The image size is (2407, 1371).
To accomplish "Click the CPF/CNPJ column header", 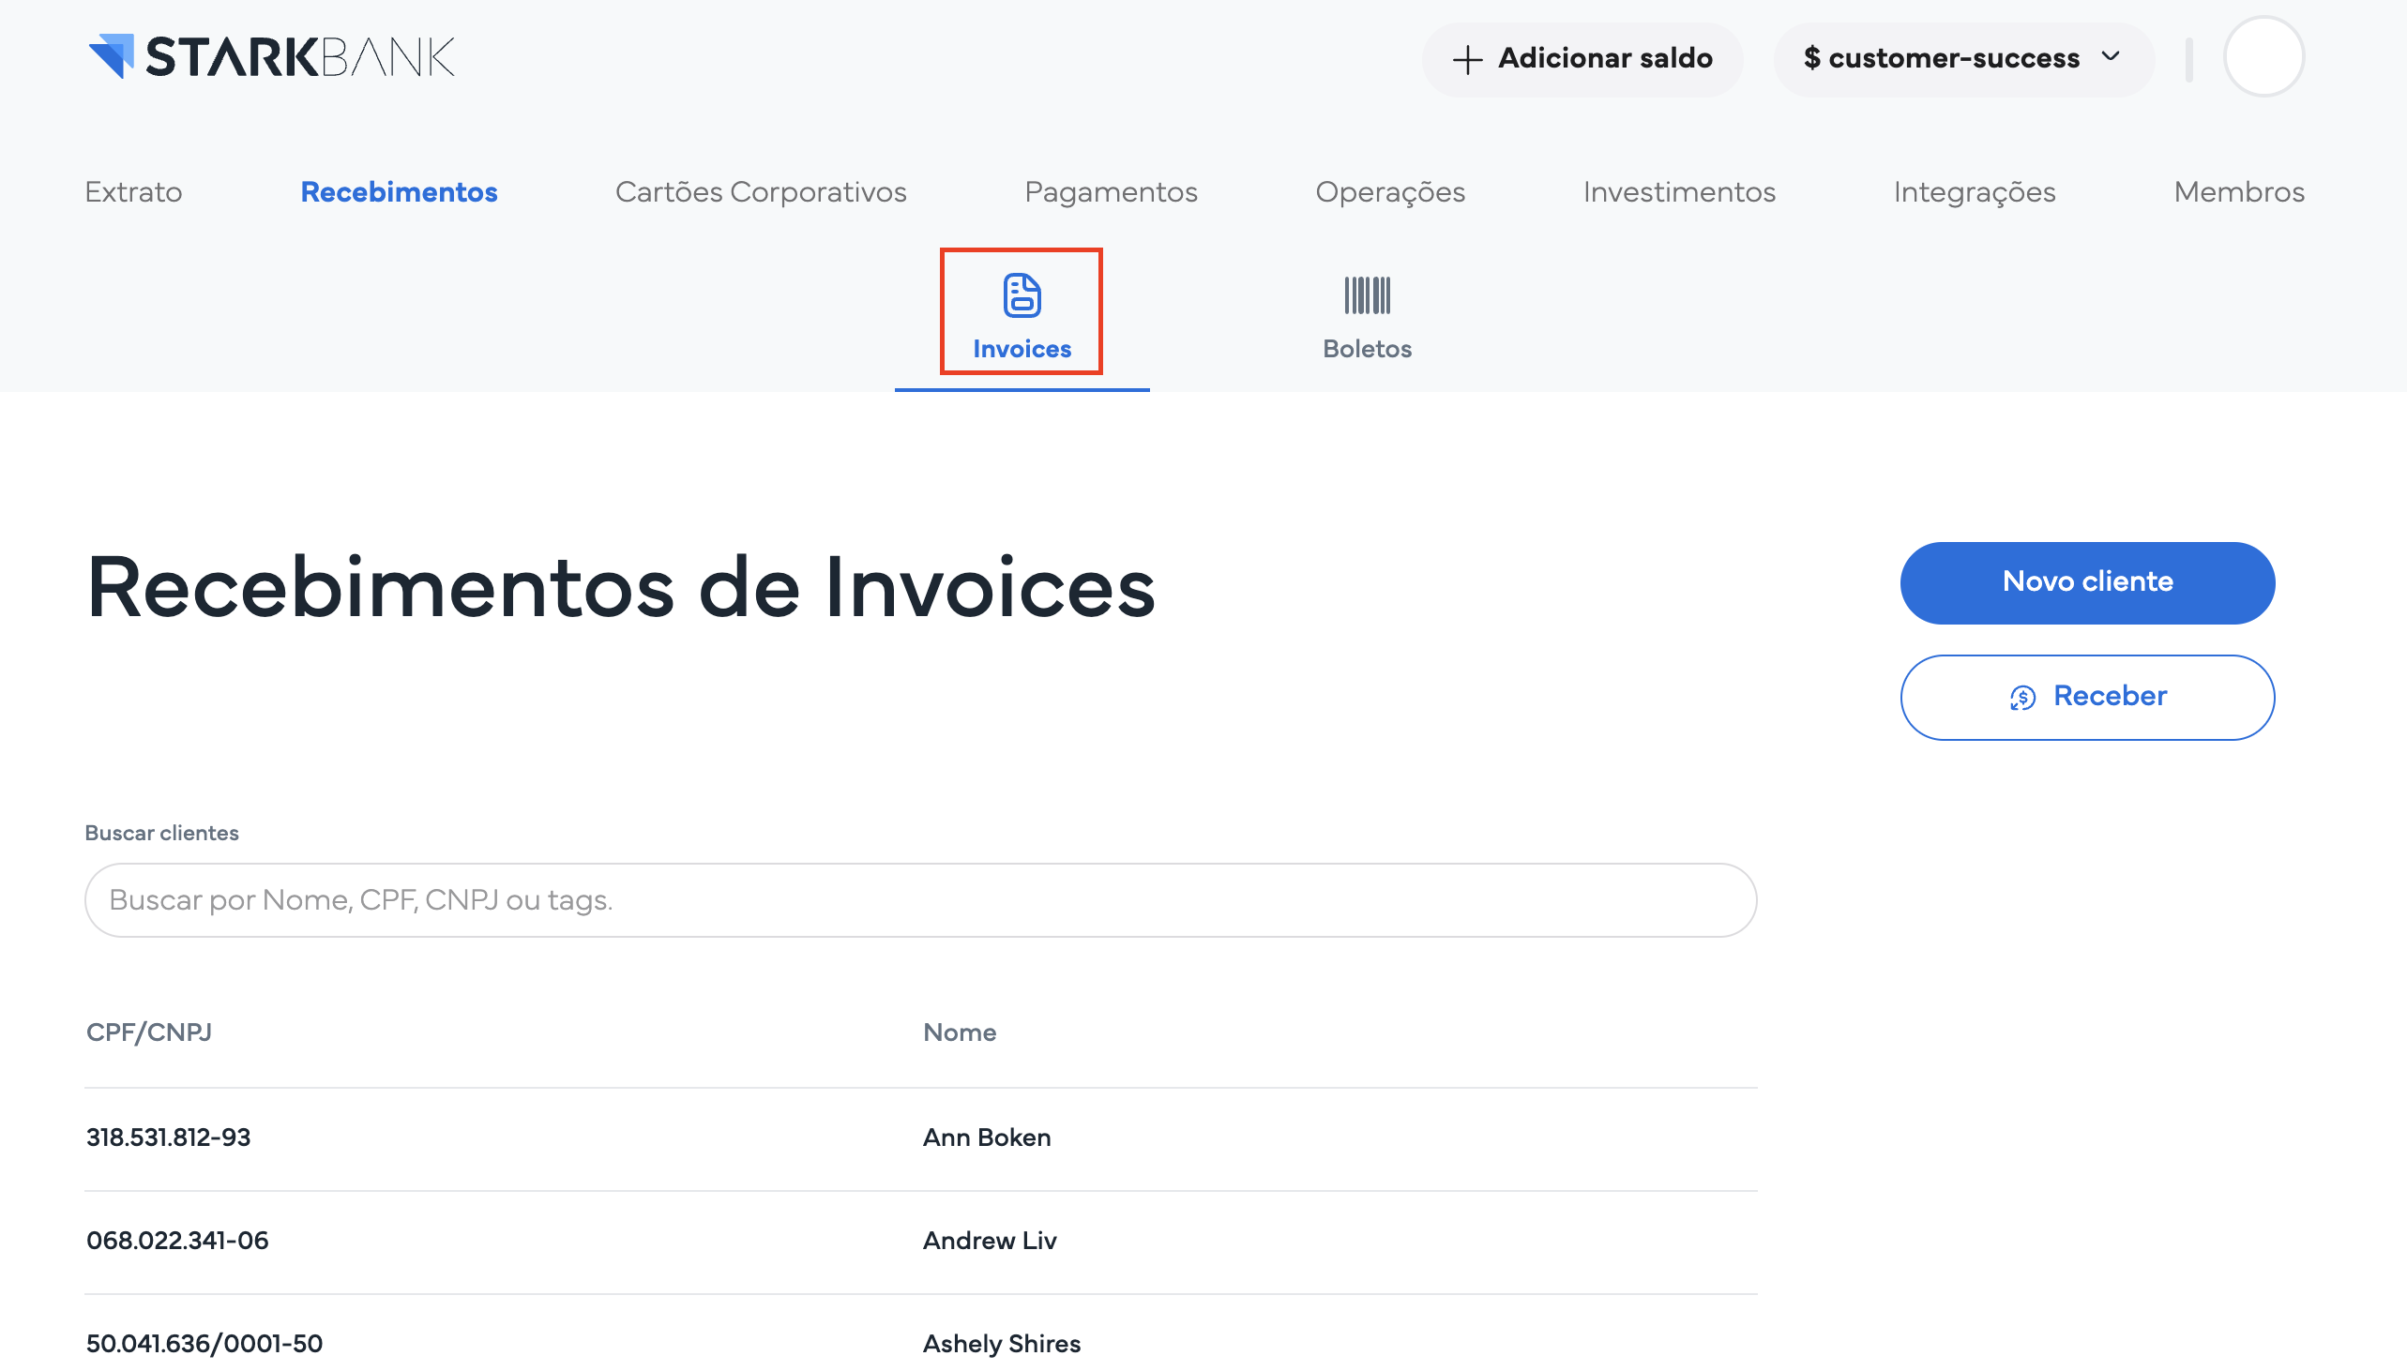I will (x=149, y=1032).
